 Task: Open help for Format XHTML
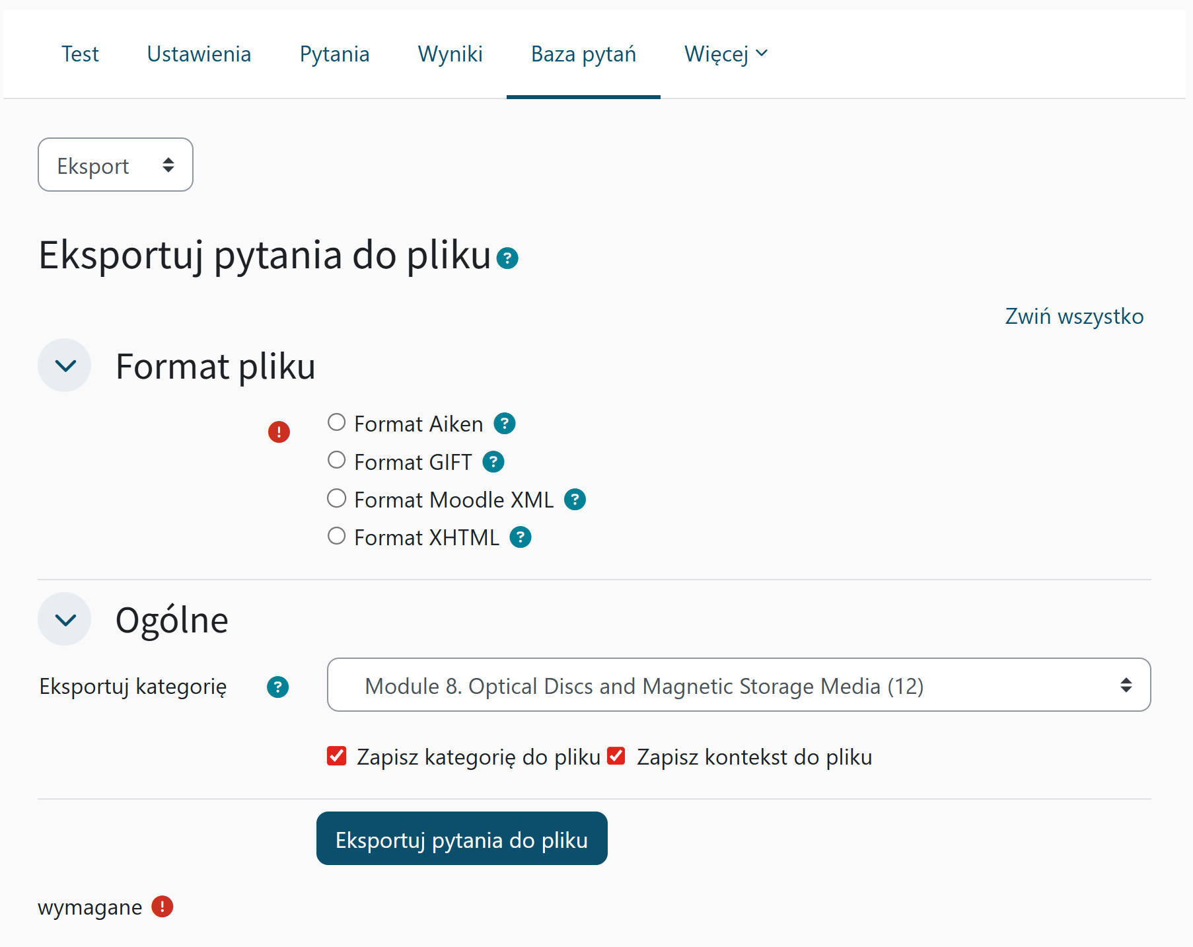(x=520, y=537)
